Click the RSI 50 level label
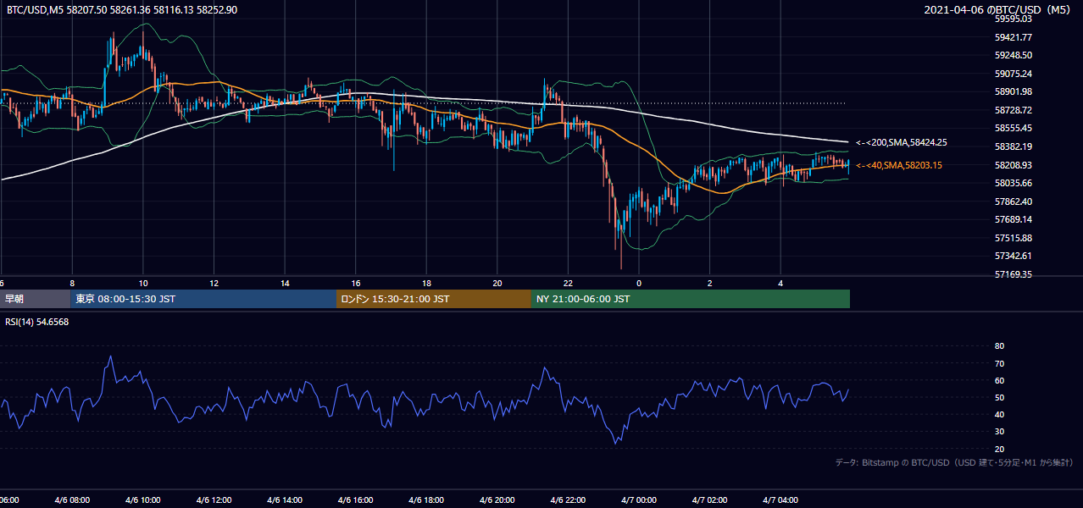This screenshot has height=508, width=1083. 999,397
